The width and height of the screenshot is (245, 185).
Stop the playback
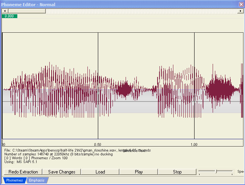click(x=177, y=172)
